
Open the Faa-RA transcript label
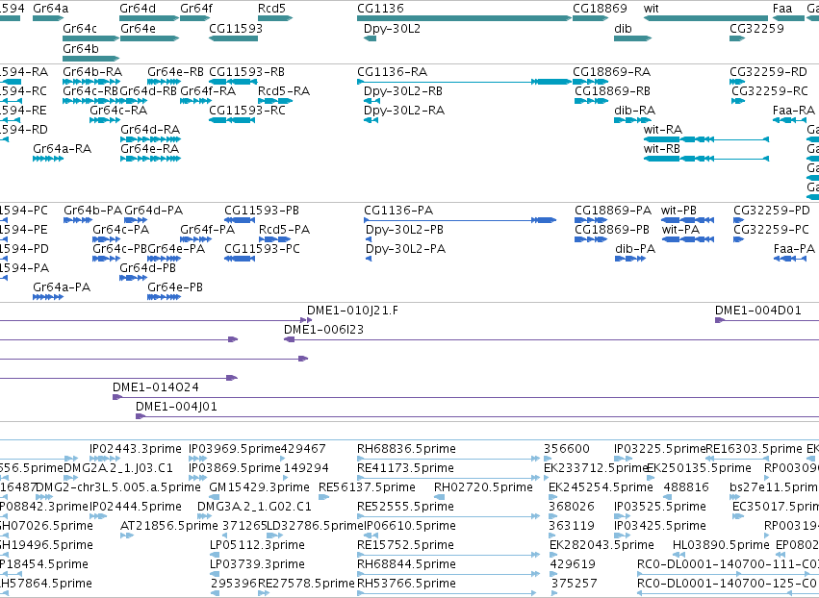pyautogui.click(x=794, y=111)
